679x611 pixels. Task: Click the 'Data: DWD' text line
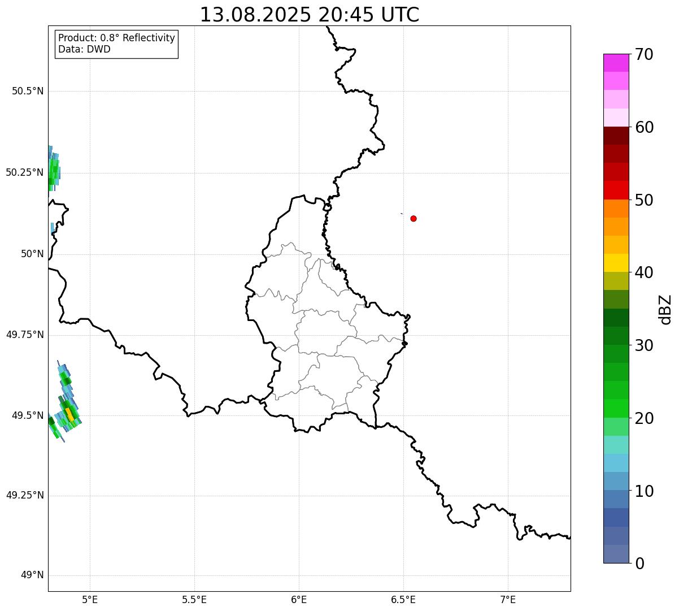click(85, 49)
